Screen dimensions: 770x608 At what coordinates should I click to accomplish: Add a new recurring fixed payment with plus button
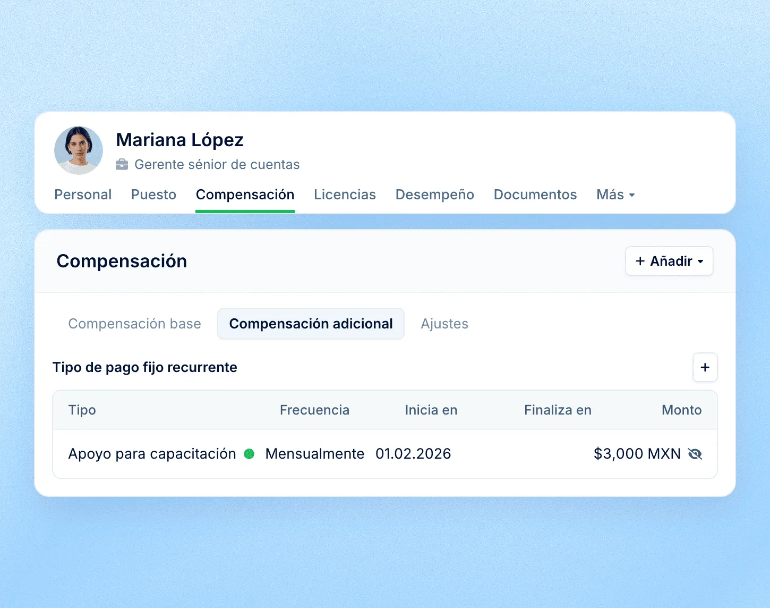pos(705,367)
